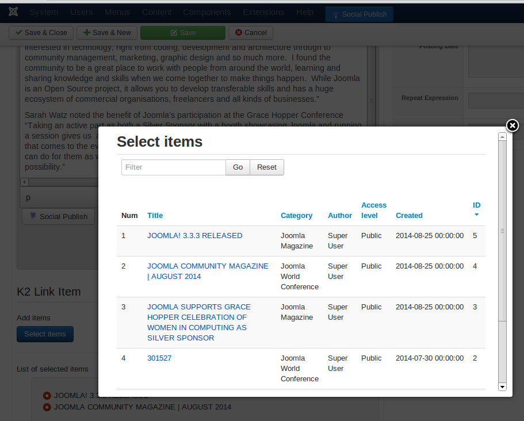Click the Joomla Magazine category in row 1
524x421 pixels.
297,241
